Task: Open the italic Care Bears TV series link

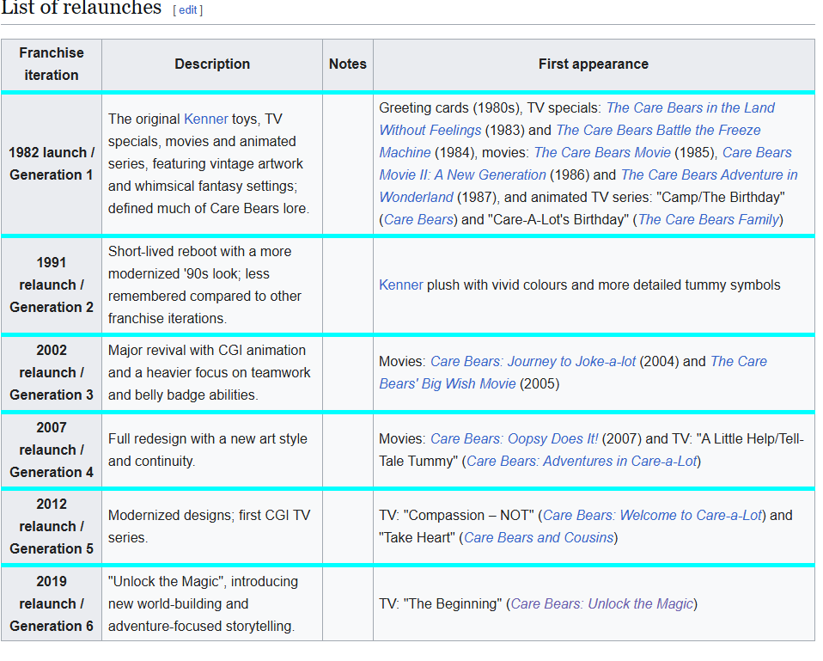Action: point(418,219)
